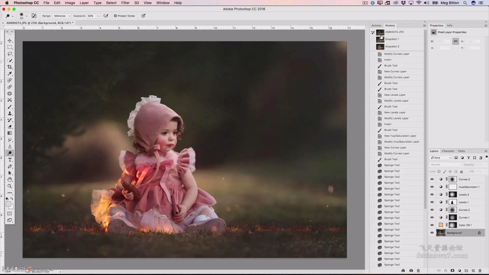Hide the Color Fill 1 layer

(432, 225)
